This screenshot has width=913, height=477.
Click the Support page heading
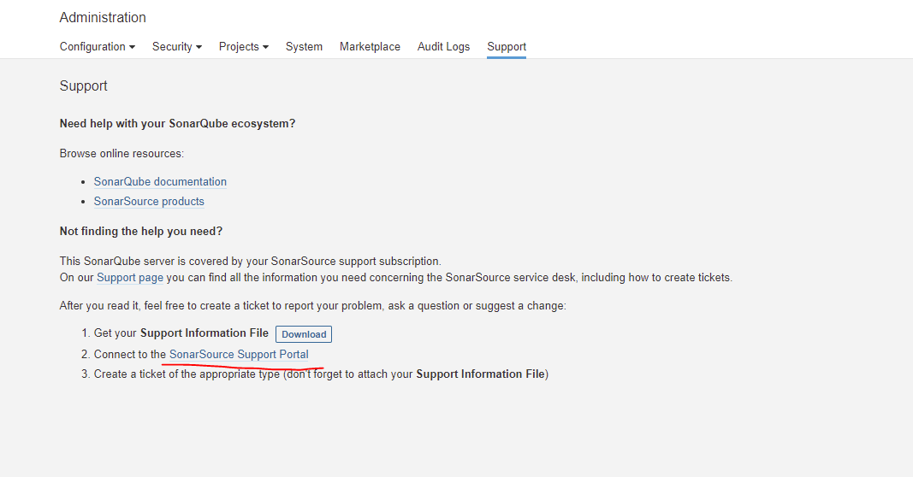[x=83, y=86]
